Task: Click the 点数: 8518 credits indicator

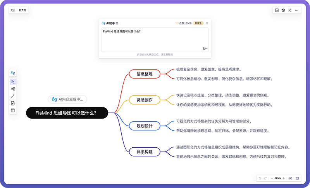Action: coord(183,23)
